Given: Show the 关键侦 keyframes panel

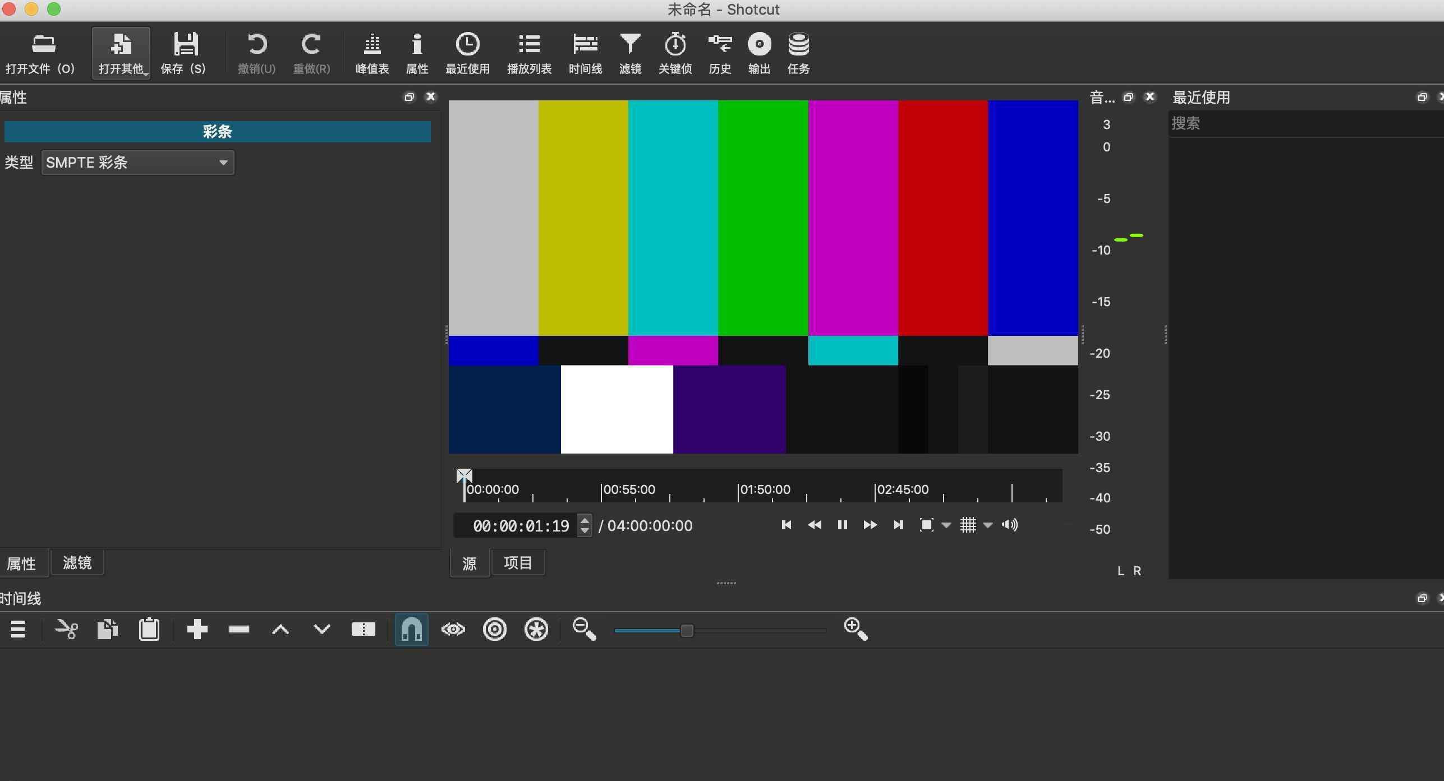Looking at the screenshot, I should tap(675, 53).
